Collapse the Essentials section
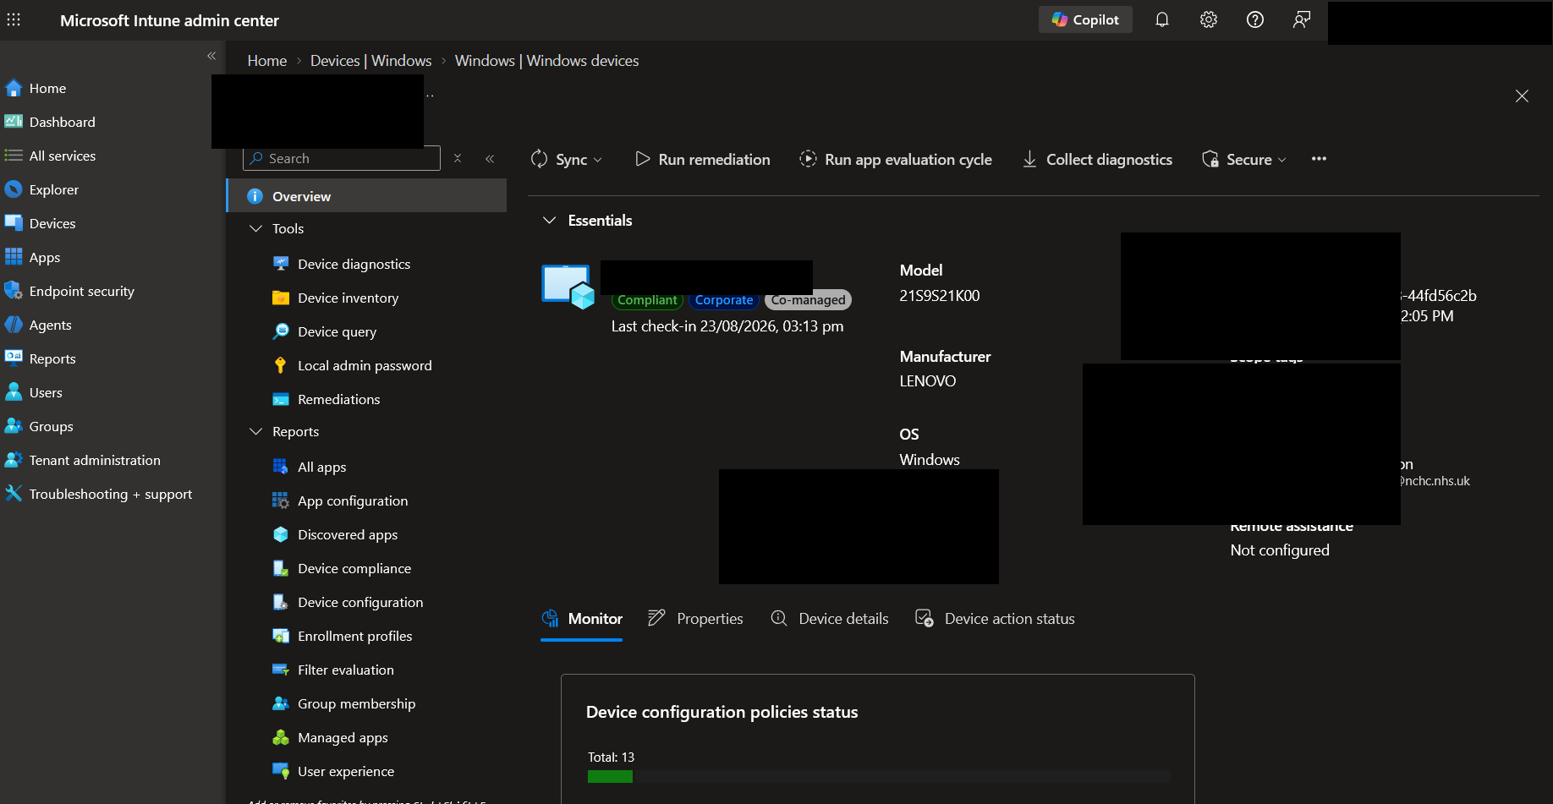 pyautogui.click(x=549, y=220)
